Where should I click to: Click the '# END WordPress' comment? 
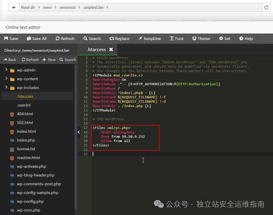(x=108, y=119)
